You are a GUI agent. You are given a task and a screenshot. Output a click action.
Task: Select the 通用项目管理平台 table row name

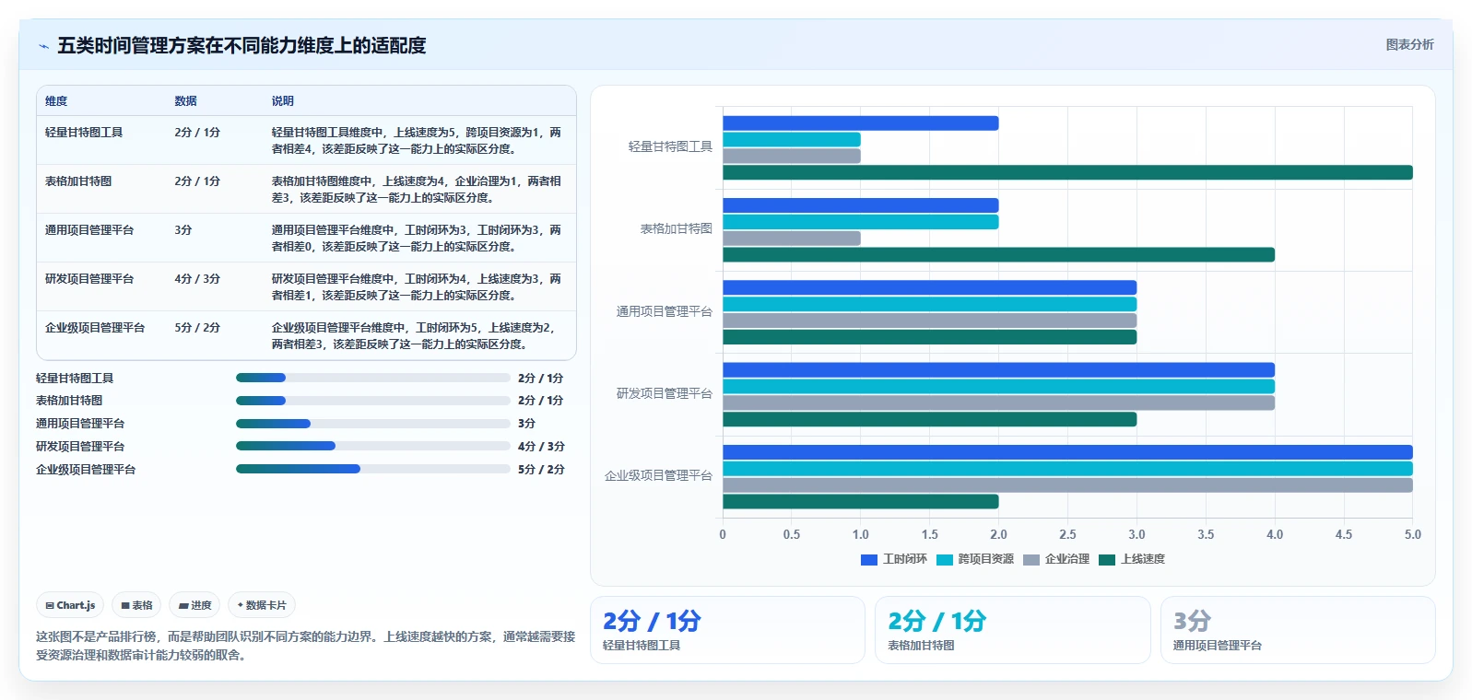pyautogui.click(x=89, y=230)
